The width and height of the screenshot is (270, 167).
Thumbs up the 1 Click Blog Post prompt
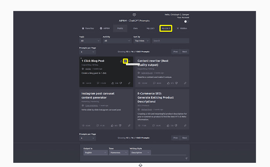click(113, 83)
